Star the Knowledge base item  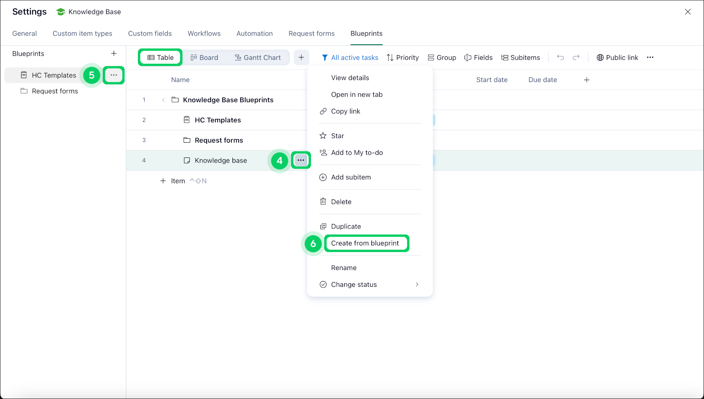[x=337, y=136]
